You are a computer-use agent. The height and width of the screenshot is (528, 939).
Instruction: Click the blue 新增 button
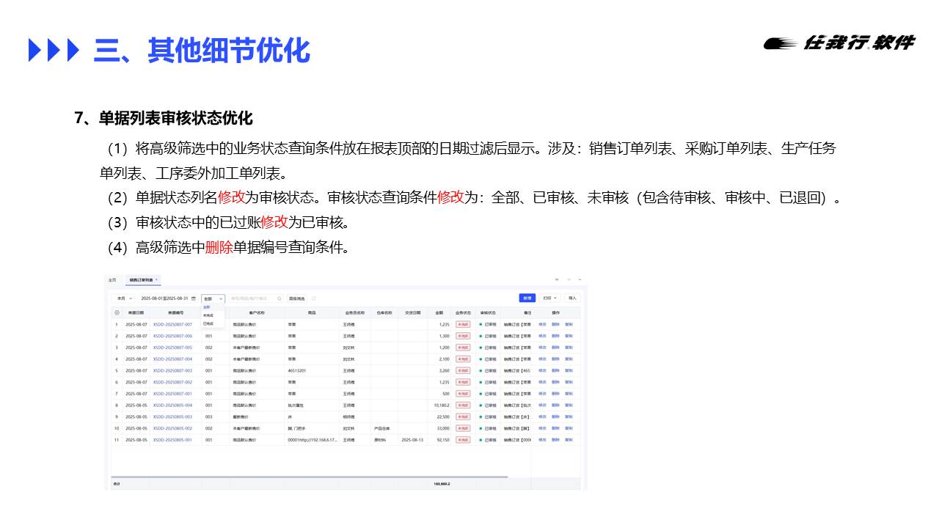[x=527, y=298]
